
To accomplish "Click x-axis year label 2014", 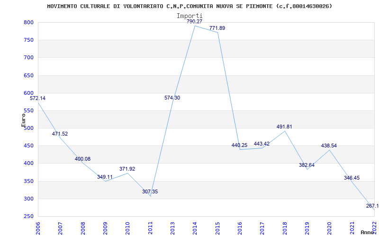I will [195, 228].
